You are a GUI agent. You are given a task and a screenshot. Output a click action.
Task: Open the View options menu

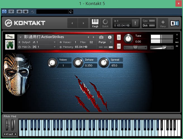tap(163, 23)
